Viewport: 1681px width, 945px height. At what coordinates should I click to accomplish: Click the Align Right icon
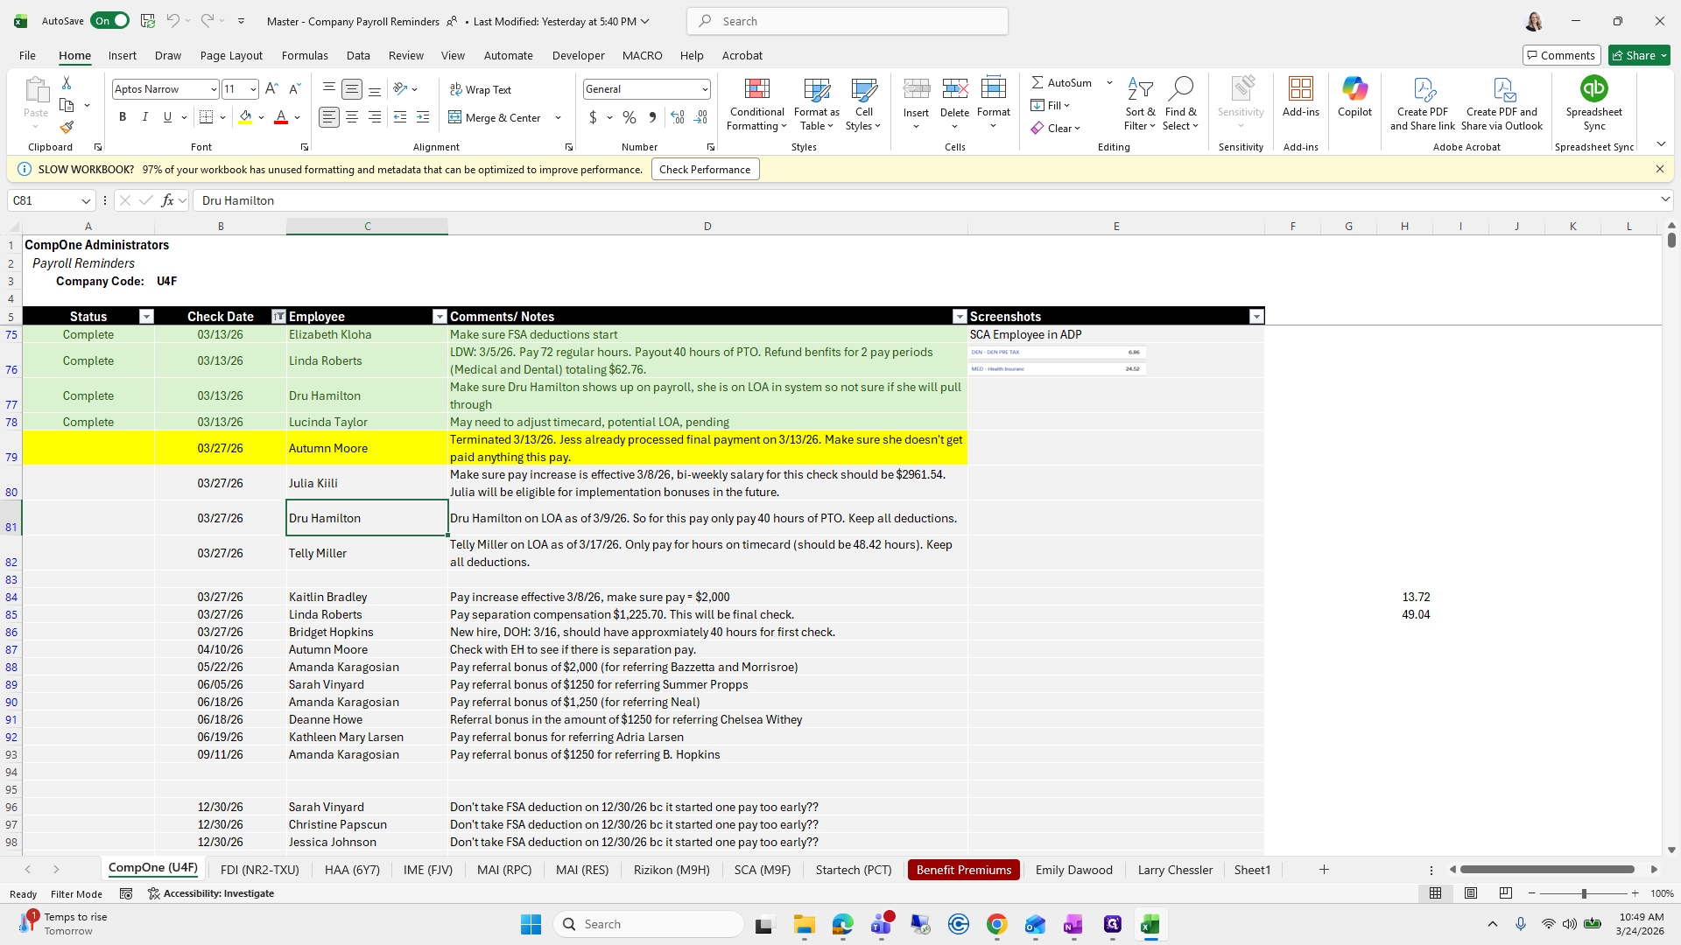point(375,117)
